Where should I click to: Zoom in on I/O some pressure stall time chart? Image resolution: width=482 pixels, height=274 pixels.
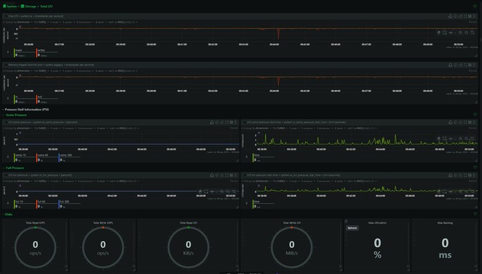coord(460,139)
